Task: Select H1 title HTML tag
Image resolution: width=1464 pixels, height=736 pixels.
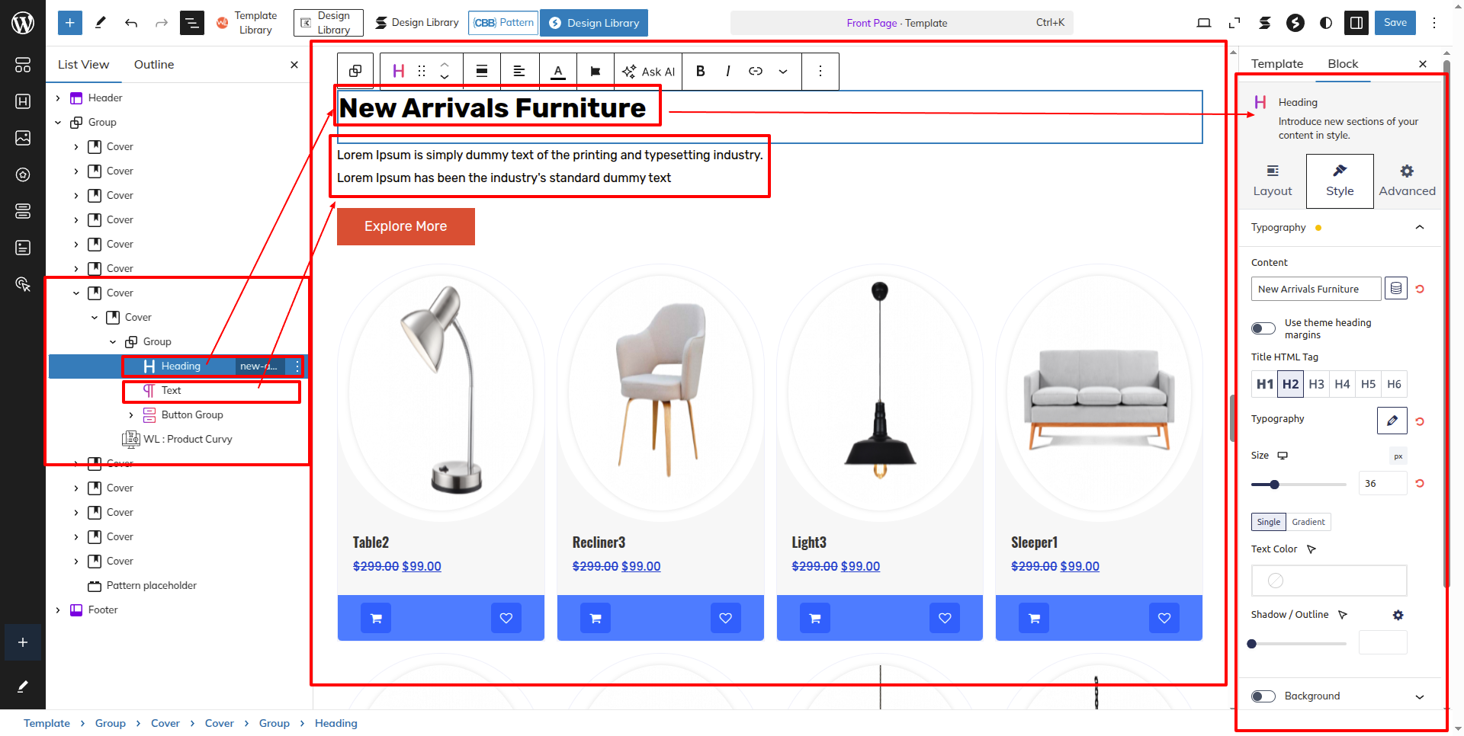Action: [1265, 384]
